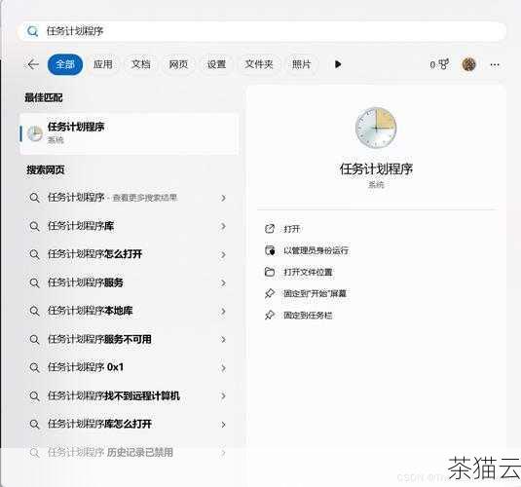The image size is (521, 487).
Task: Click the search field containing 任务计划程序
Action: coord(262,31)
